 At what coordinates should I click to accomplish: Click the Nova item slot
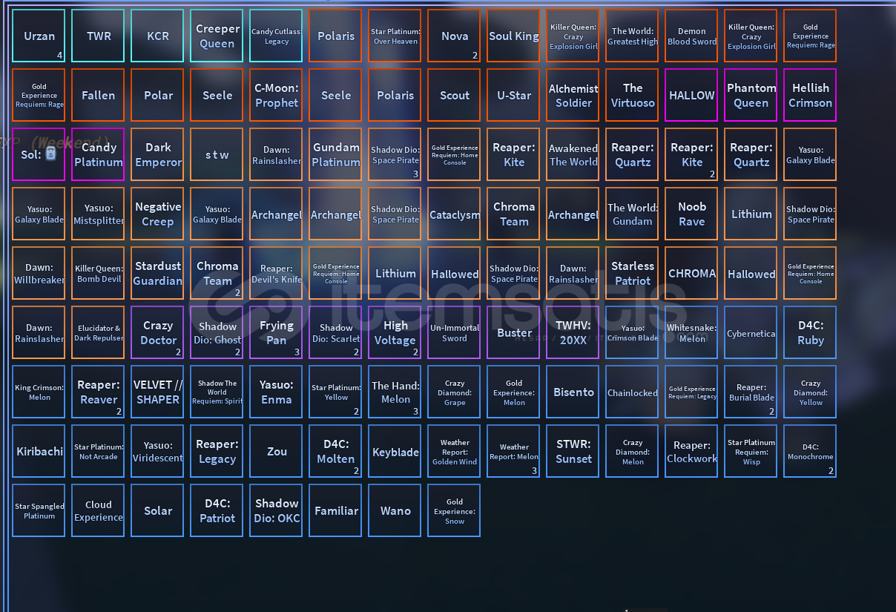pos(454,36)
